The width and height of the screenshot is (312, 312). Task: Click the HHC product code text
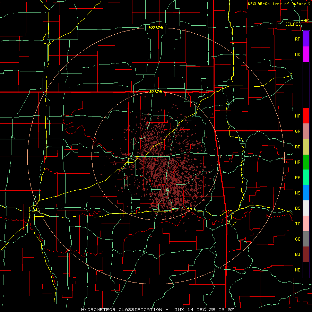305,21
